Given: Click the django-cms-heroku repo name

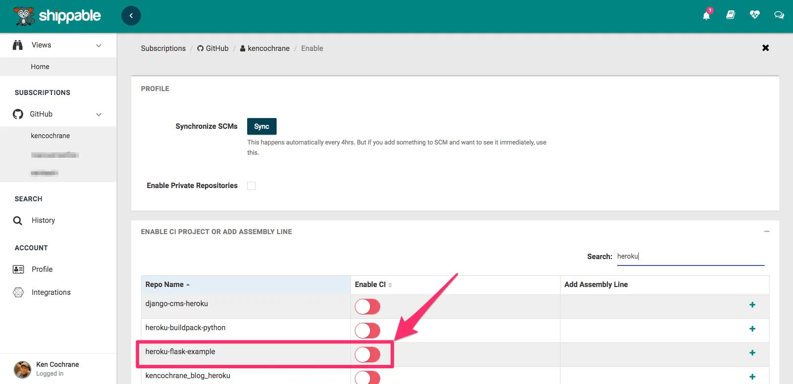Looking at the screenshot, I should [x=177, y=304].
